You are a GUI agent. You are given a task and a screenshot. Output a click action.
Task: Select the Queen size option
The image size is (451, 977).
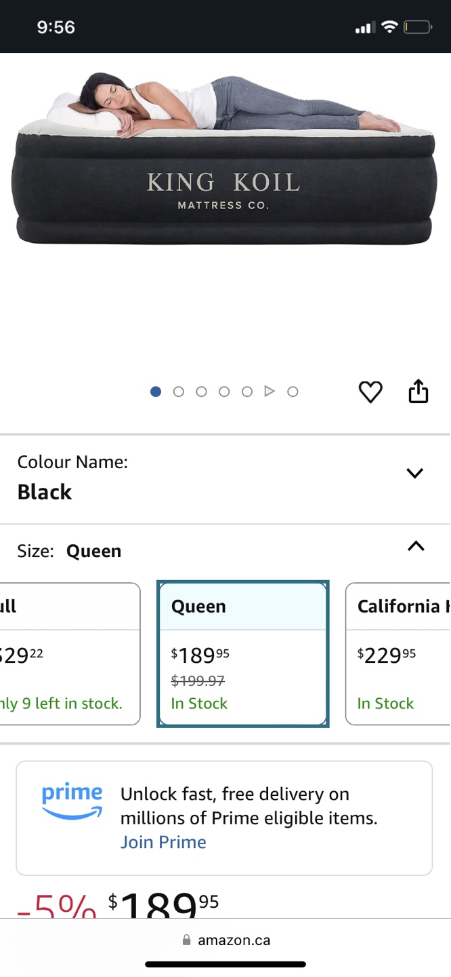243,654
